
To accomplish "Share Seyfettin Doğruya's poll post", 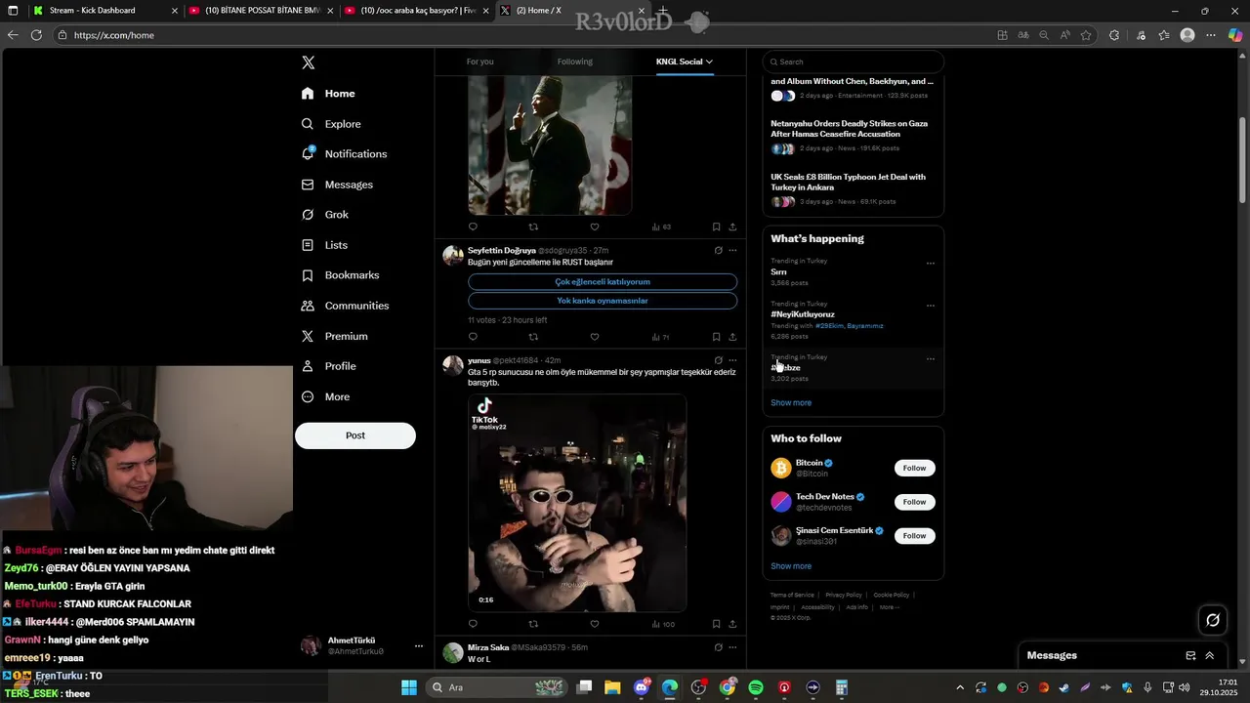I will point(732,337).
